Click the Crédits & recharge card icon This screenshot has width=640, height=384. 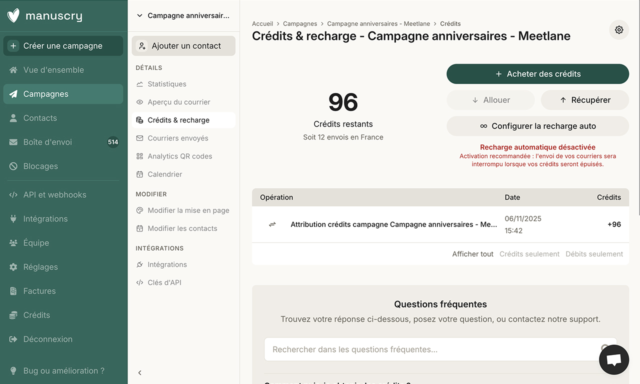tap(140, 120)
